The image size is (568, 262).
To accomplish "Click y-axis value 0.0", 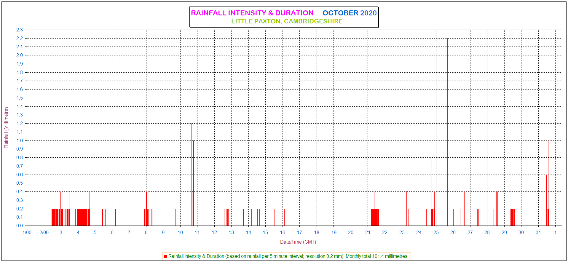I will (20, 226).
